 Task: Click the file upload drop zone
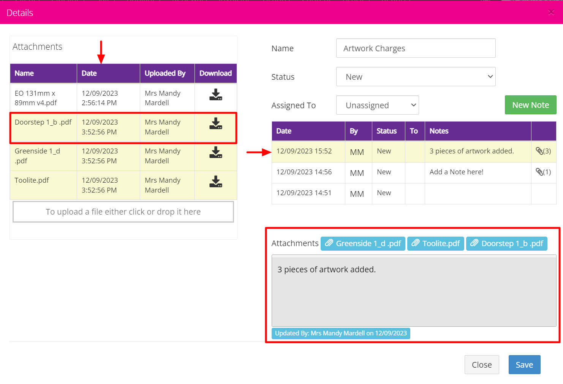(x=123, y=212)
